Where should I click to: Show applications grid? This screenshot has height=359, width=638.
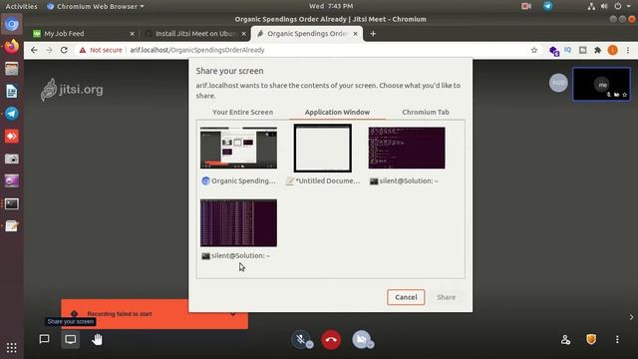click(12, 347)
